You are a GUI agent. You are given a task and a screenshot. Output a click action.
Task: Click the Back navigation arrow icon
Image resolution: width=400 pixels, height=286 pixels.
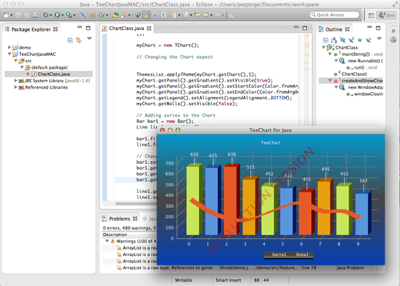click(x=206, y=15)
